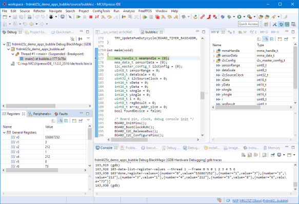
Task: Toggle Show Type Names in Variables view
Action: [x=259, y=39]
